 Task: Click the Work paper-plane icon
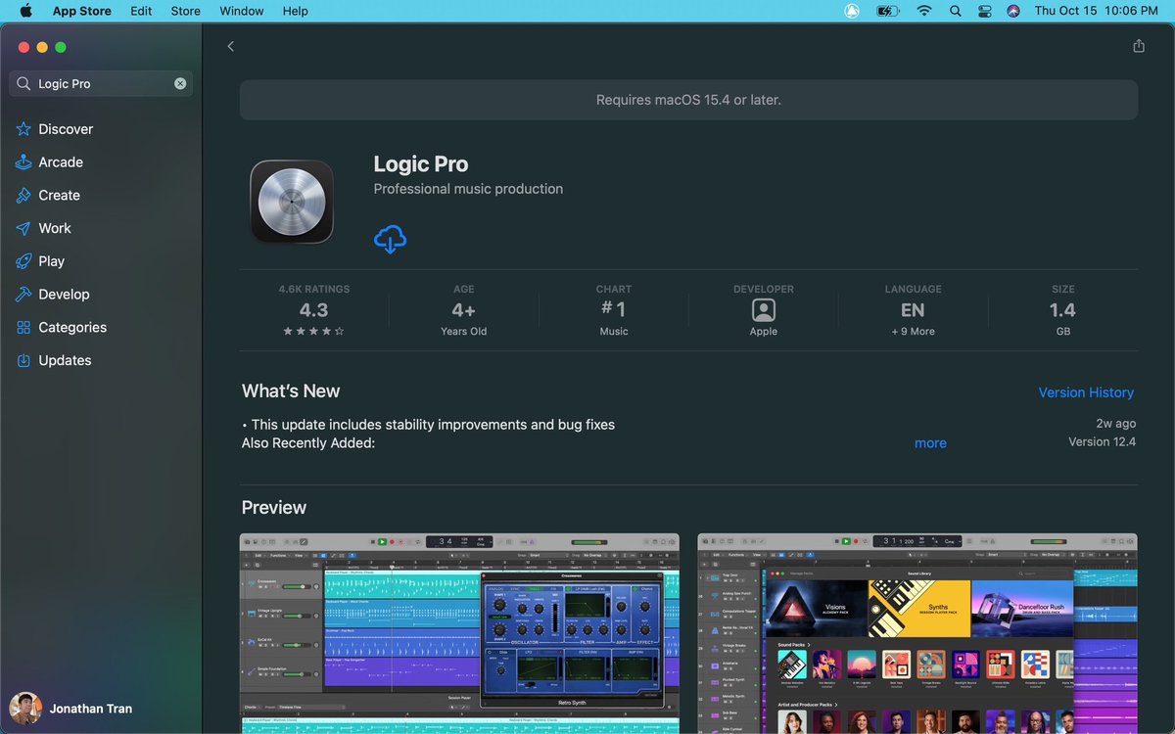tap(23, 228)
